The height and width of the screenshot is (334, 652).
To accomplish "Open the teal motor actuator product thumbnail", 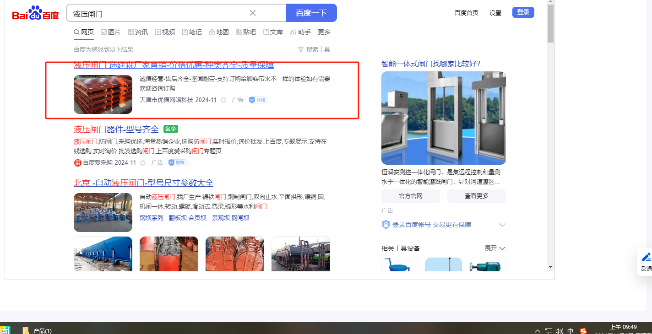I will pyautogui.click(x=488, y=264).
